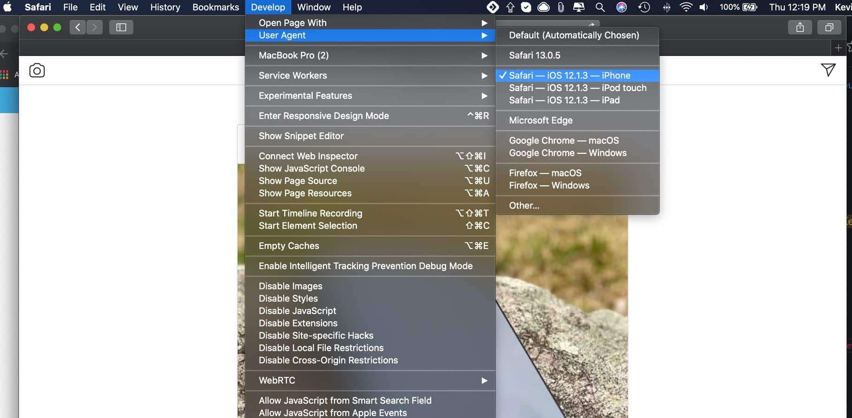Open the Instagram camera icon
This screenshot has height=418, width=852.
tap(37, 70)
